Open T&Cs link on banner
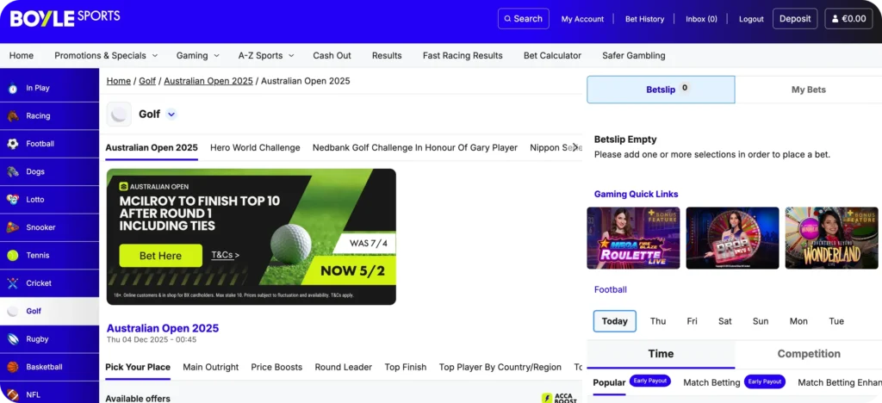 [x=225, y=255]
